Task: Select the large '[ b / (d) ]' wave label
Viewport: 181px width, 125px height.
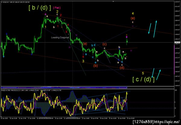Action: tap(40, 8)
